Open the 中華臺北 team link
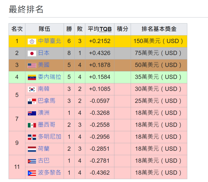The image size is (208, 182). pos(49,41)
